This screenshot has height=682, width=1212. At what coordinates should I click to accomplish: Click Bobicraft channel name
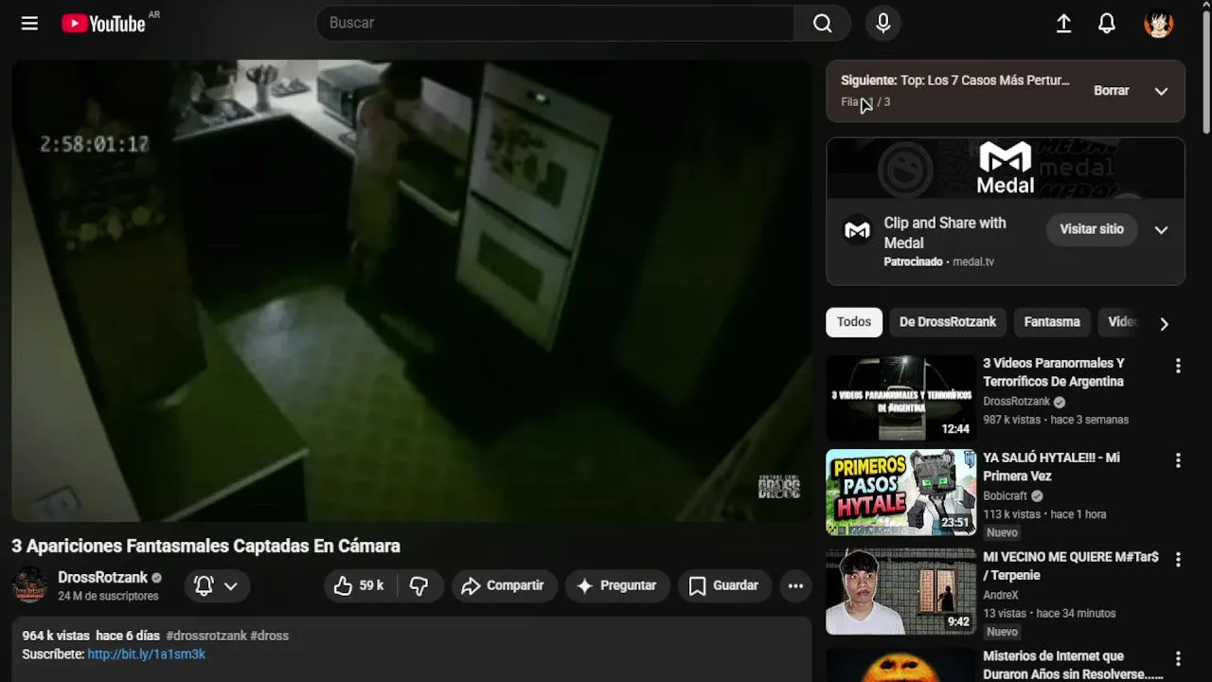1005,495
